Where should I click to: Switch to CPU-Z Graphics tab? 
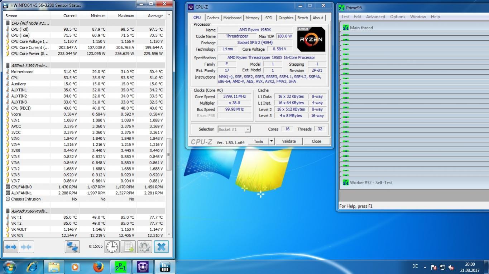[286, 18]
